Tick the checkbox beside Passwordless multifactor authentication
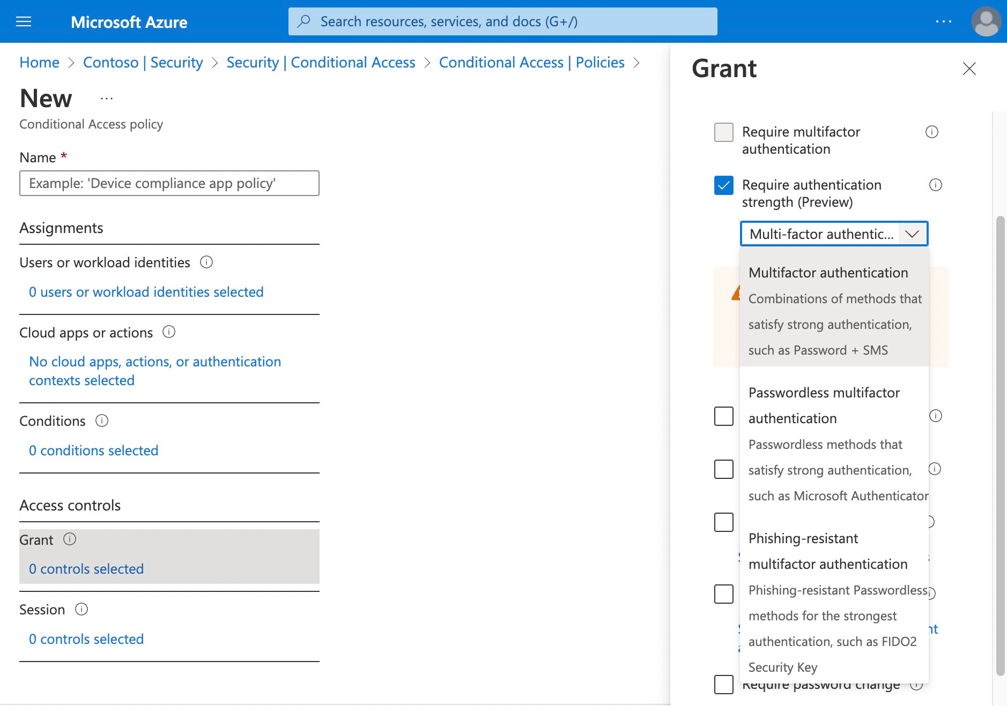This screenshot has height=706, width=1007. (x=724, y=416)
